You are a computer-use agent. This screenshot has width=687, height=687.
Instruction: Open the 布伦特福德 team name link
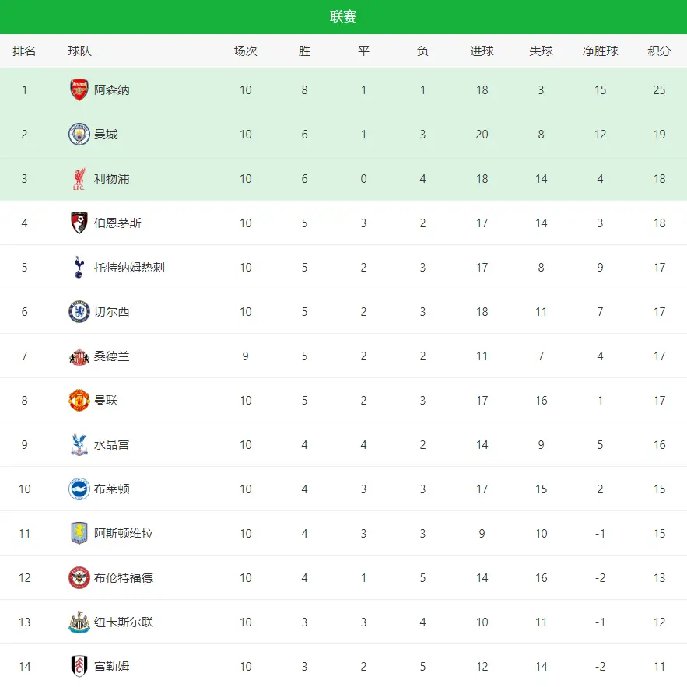pyautogui.click(x=124, y=578)
